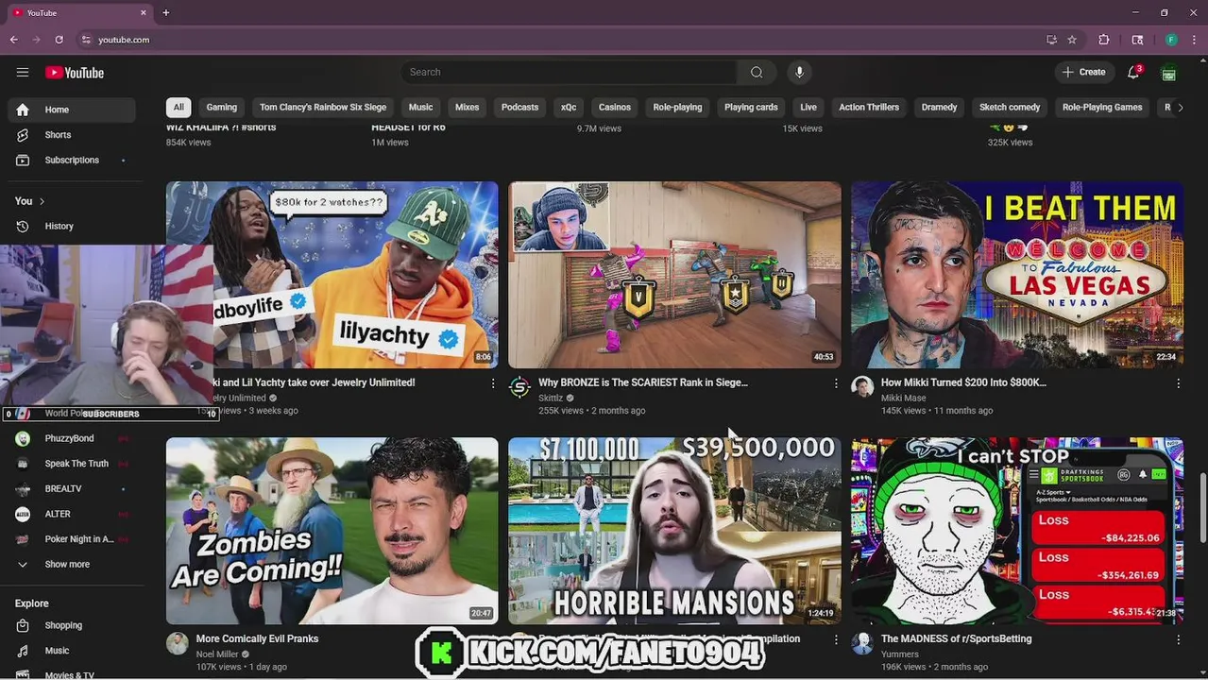Open Chrome menu three dots

[x=1195, y=40]
